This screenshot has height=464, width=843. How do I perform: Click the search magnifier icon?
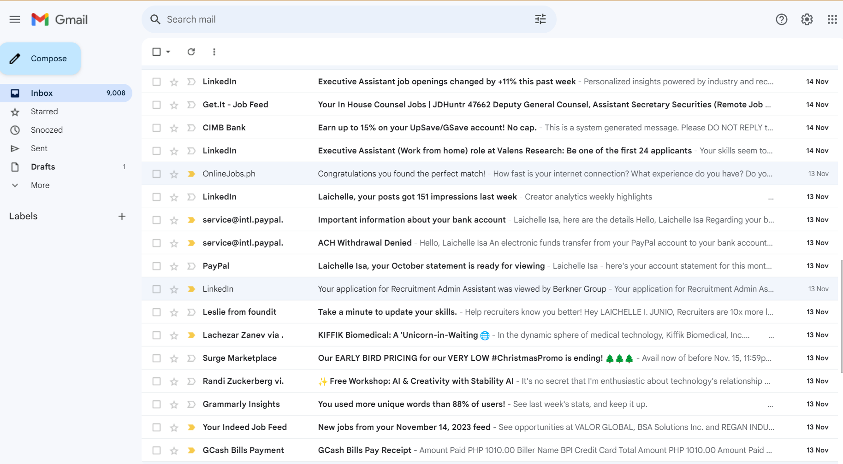click(155, 19)
